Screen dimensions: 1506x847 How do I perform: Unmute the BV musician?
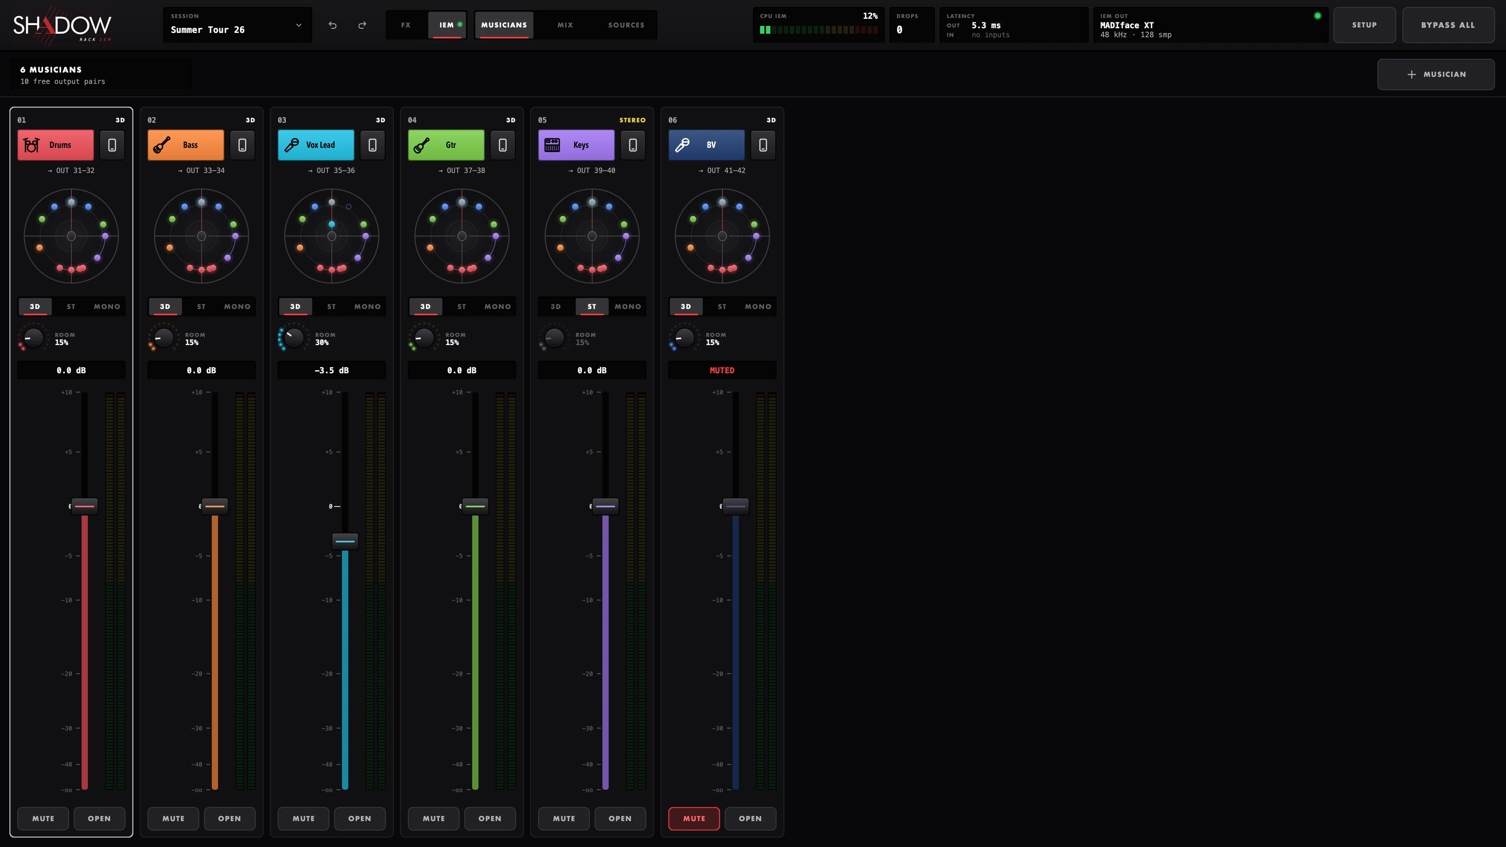[694, 818]
